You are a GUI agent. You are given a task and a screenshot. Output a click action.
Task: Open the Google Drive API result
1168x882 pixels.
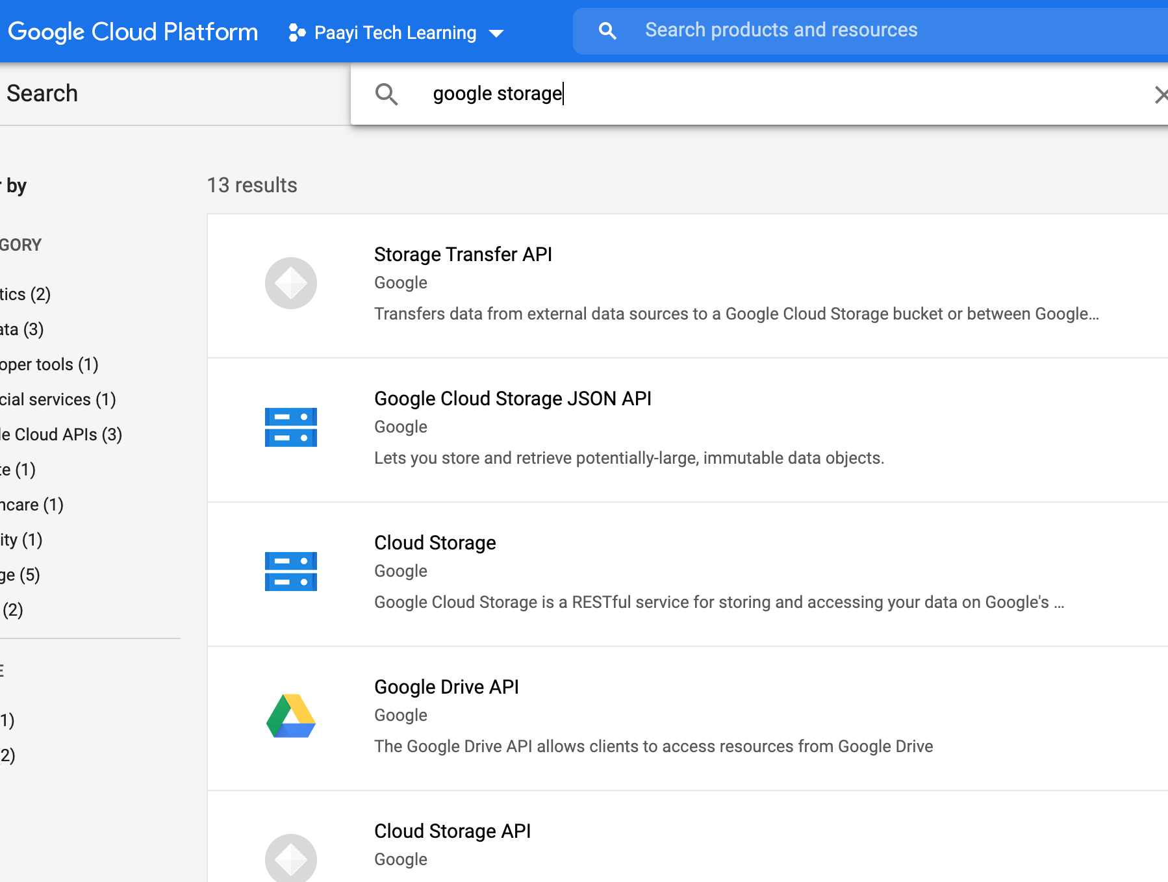[x=446, y=687]
